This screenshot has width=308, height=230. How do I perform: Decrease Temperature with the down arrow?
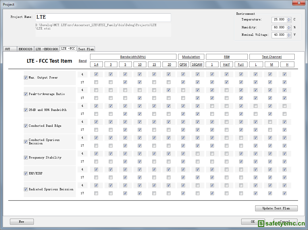[x=289, y=21]
